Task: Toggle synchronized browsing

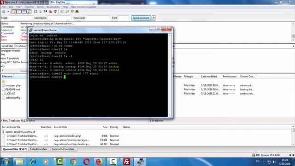Action: tap(72, 12)
